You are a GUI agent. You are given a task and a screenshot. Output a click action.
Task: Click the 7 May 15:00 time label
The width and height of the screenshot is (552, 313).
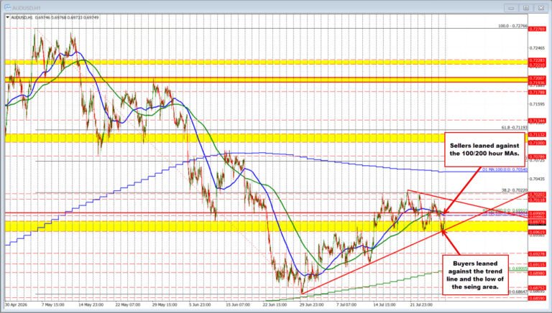point(52,304)
